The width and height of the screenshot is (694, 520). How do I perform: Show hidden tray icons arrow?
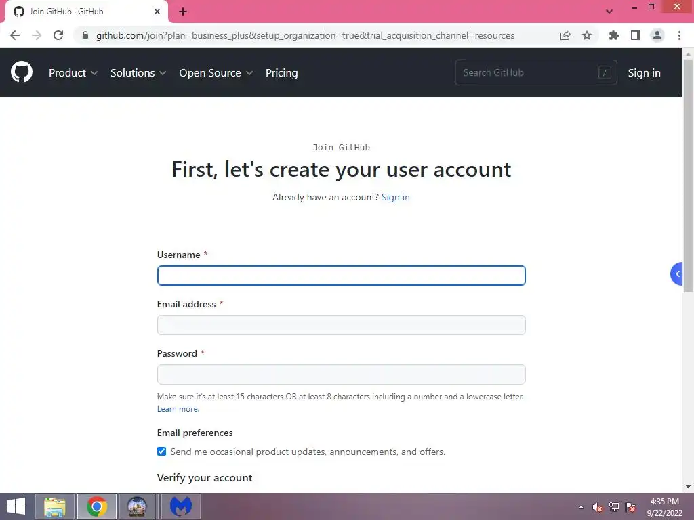pyautogui.click(x=581, y=507)
